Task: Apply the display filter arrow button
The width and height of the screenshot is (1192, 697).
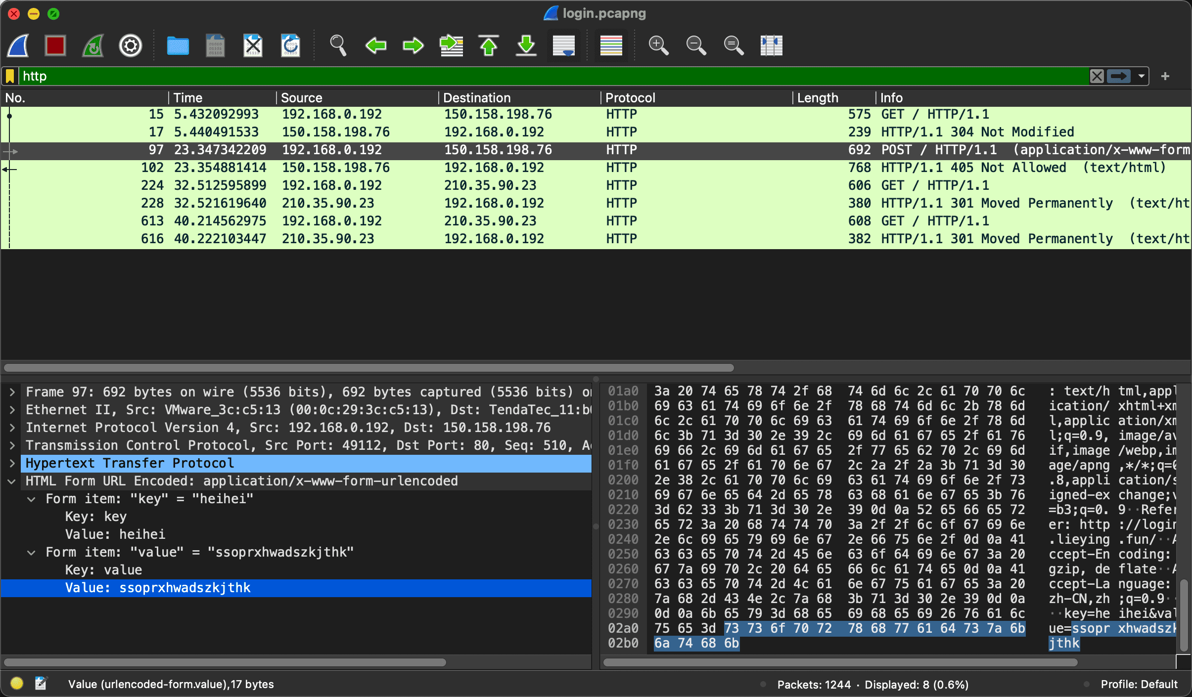Action: (x=1119, y=76)
